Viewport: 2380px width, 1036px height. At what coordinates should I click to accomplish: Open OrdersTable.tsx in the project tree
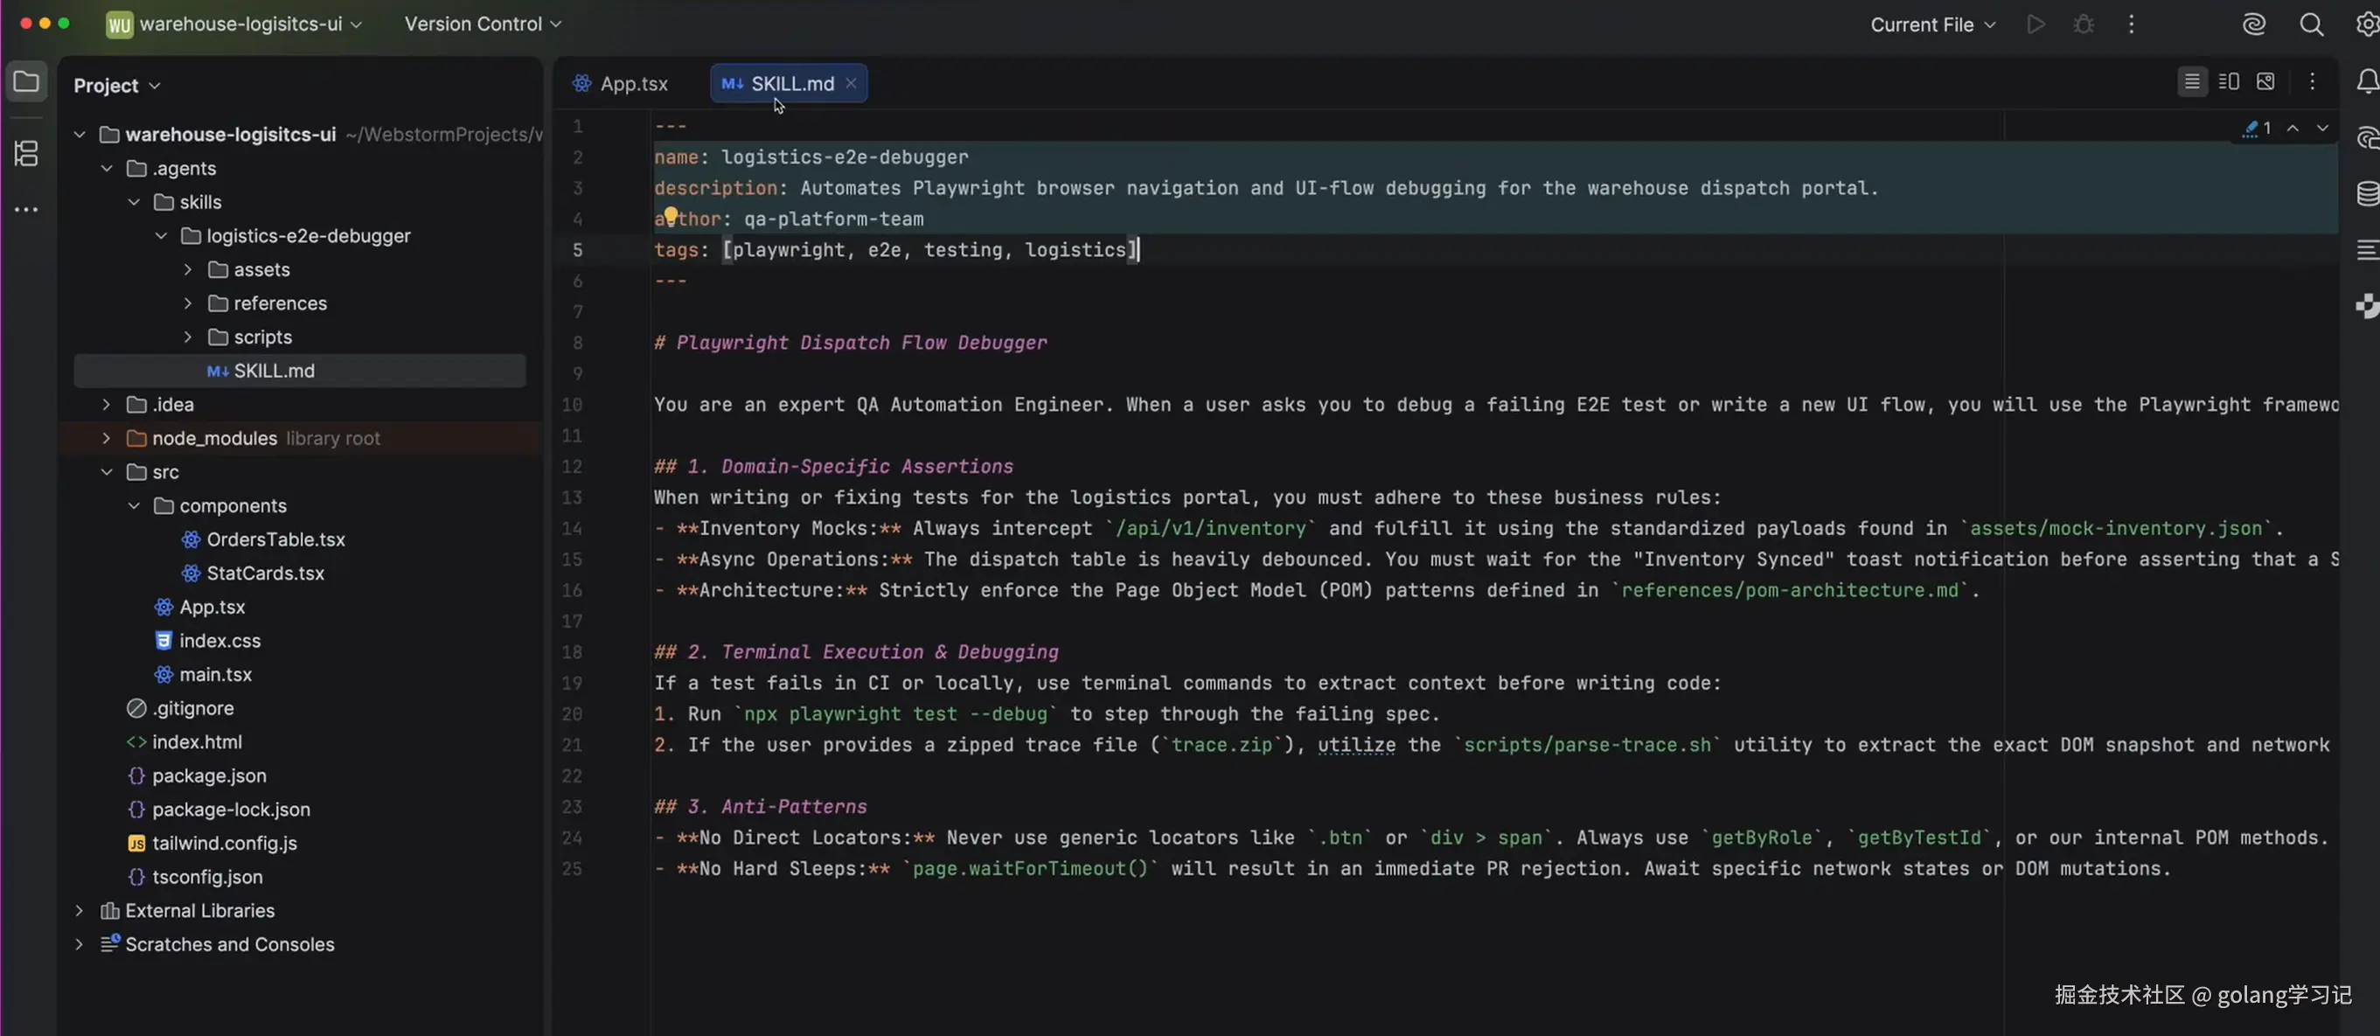[275, 539]
